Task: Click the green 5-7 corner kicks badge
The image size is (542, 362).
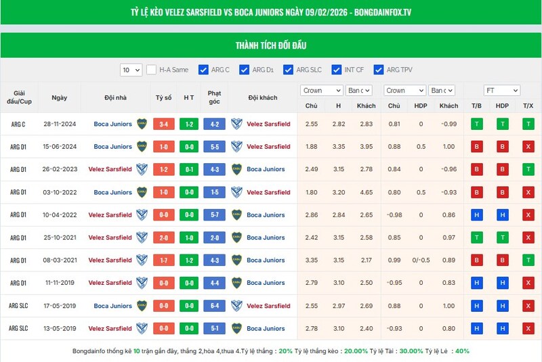Action: click(214, 215)
